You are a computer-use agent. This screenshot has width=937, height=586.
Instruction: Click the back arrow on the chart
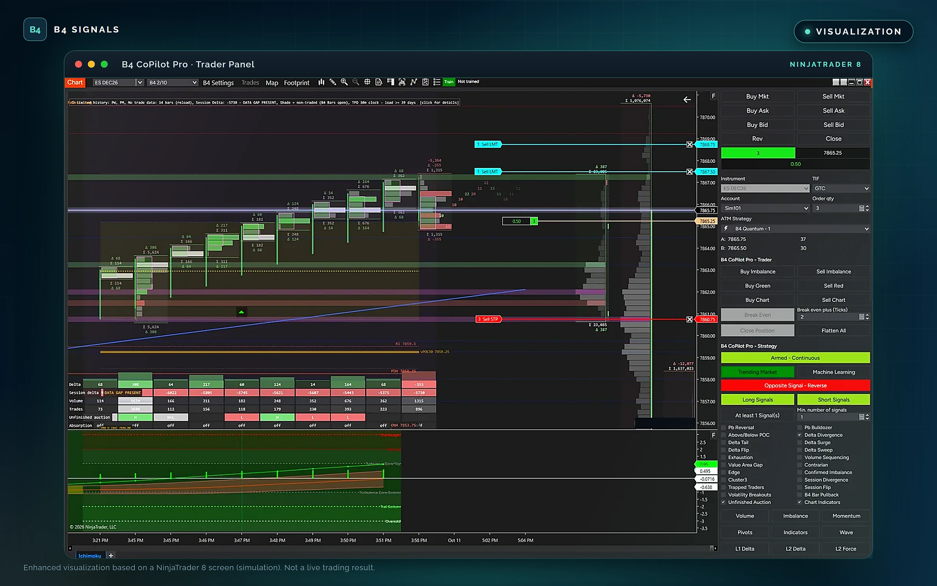pos(687,100)
